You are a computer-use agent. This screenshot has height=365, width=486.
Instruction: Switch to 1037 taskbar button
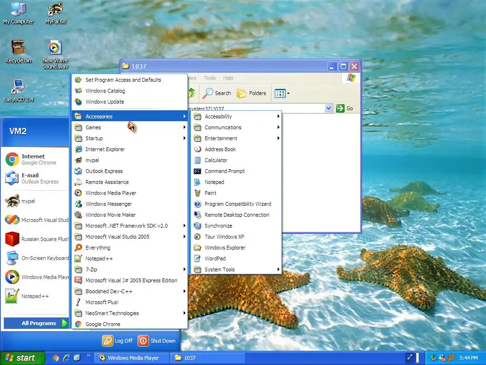click(x=208, y=358)
